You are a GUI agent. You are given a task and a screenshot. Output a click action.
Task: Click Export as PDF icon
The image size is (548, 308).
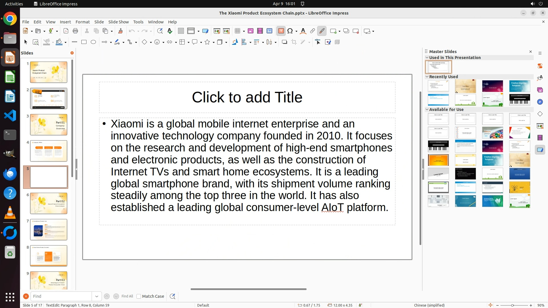[66, 31]
